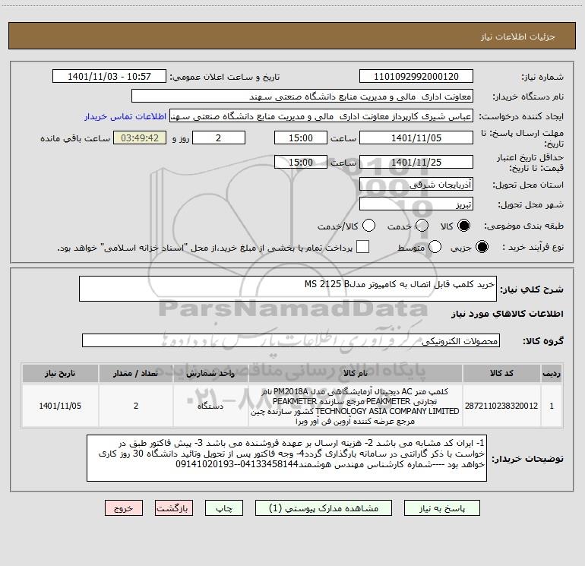
Task: Click the price validity hour 15:00 field
Action: pos(301,162)
